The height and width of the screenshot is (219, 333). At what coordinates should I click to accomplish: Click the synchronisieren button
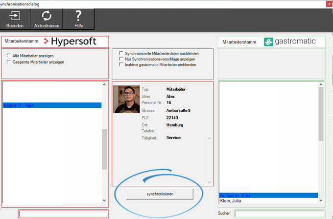[x=160, y=194]
